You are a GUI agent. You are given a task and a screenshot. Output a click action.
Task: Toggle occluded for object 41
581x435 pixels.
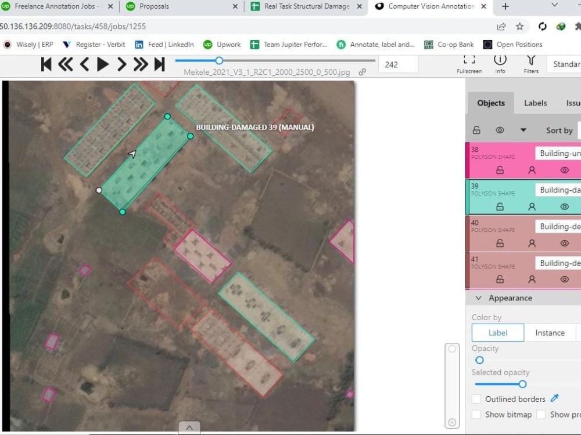coord(532,280)
